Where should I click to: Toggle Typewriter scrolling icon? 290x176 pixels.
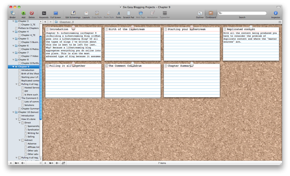(x=164, y=13)
